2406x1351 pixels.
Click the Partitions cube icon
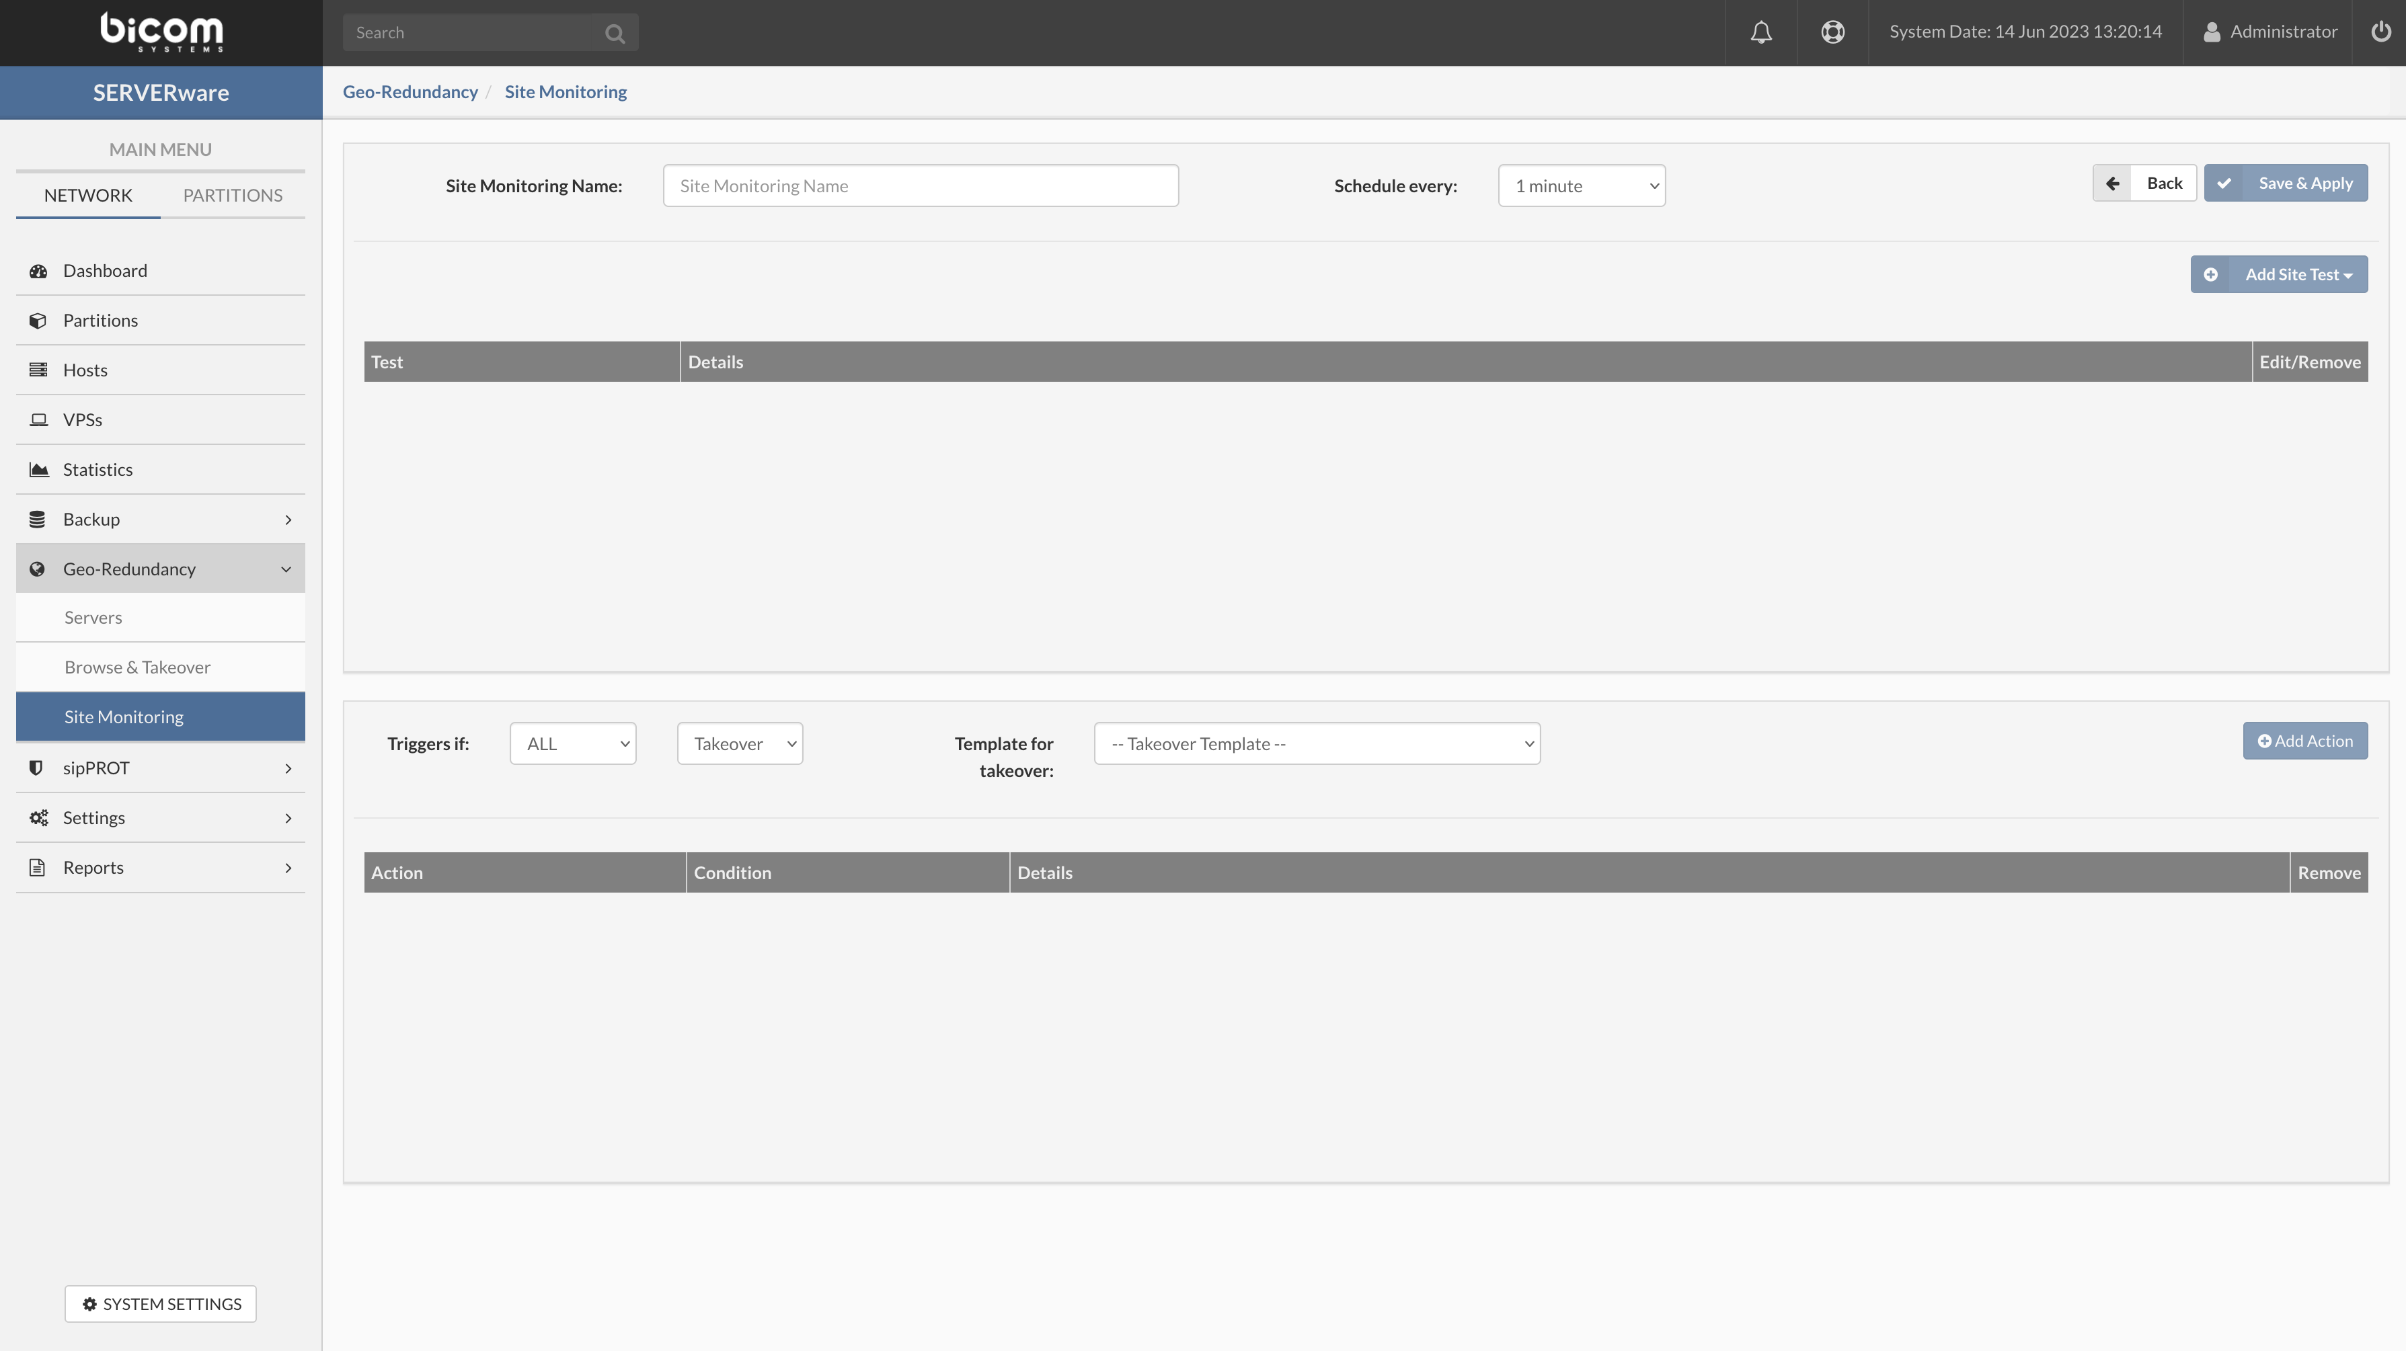click(38, 320)
